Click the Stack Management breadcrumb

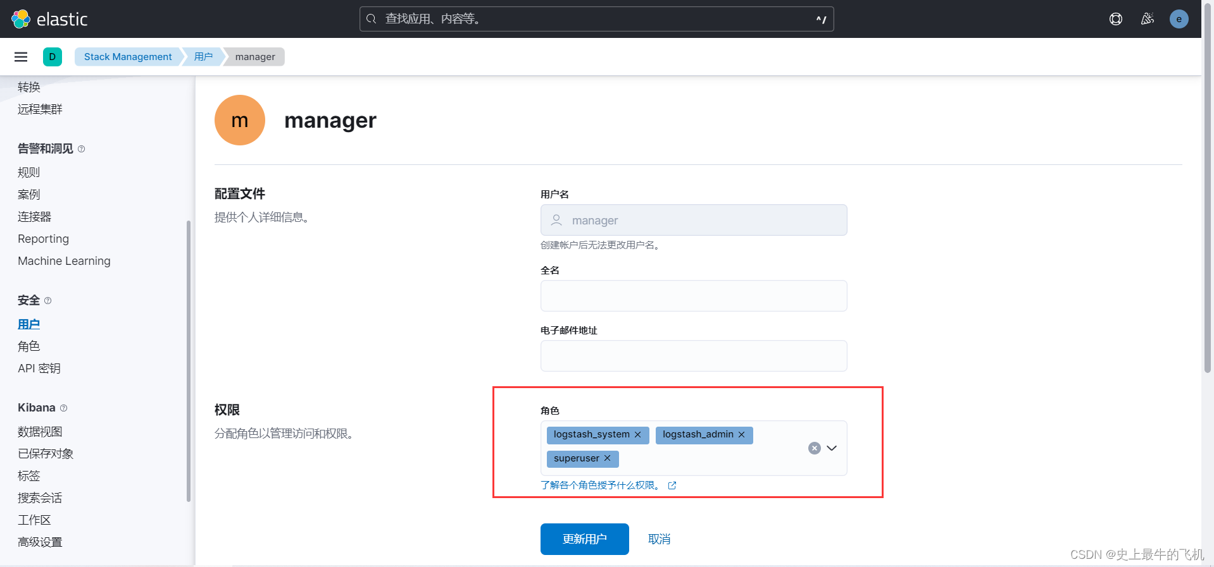(128, 57)
